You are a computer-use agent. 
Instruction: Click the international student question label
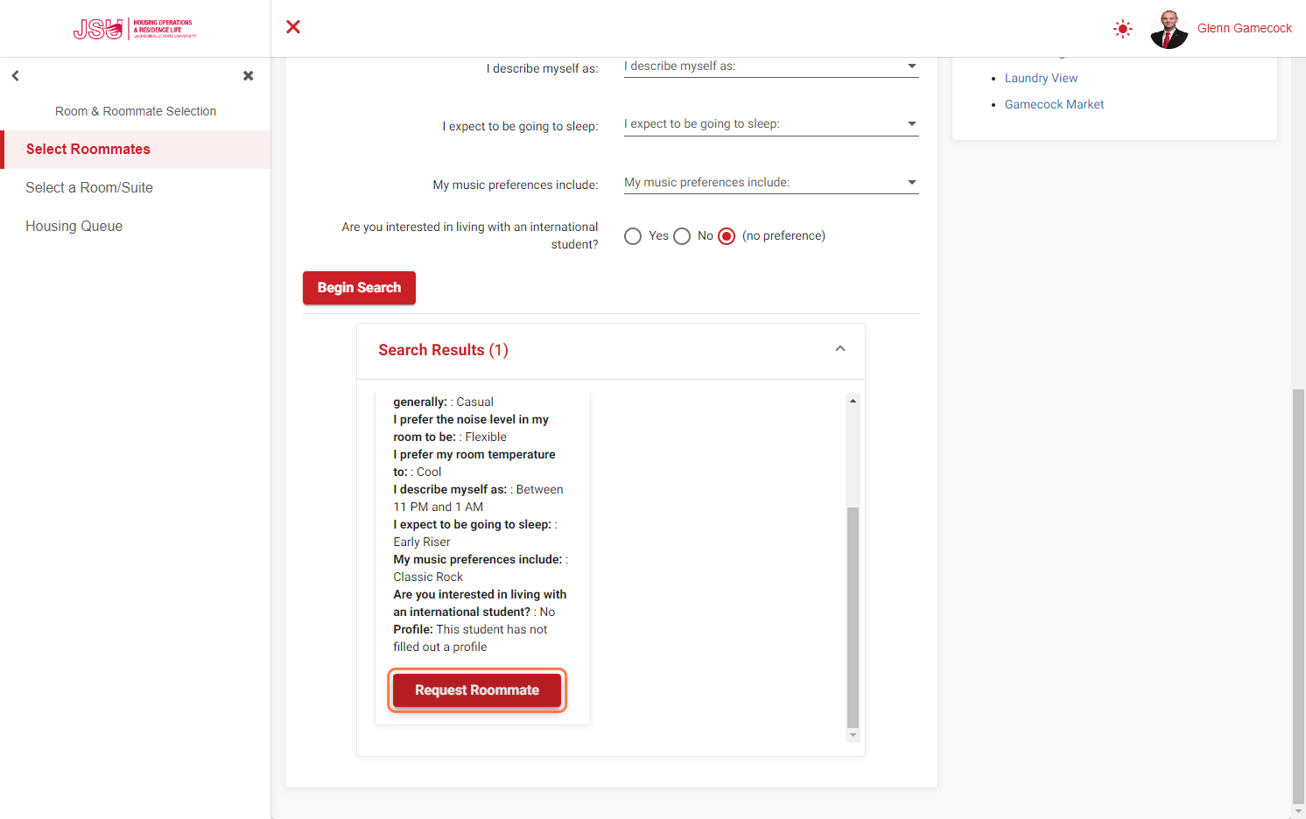pos(470,235)
